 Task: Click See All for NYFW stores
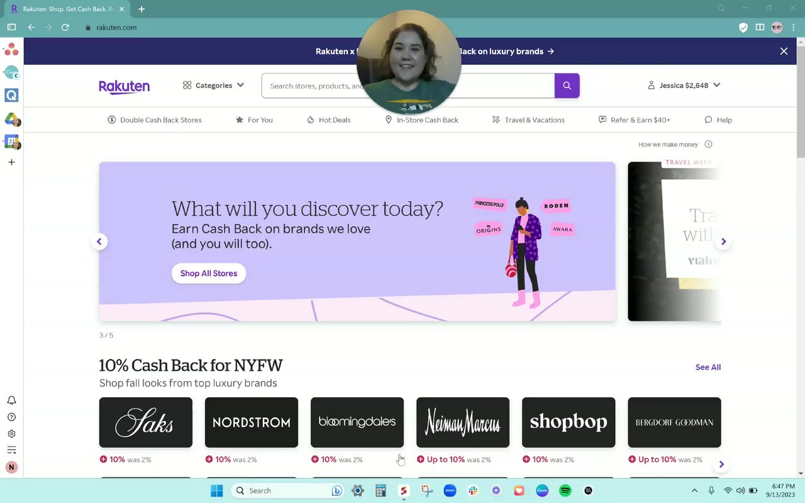[x=708, y=367]
